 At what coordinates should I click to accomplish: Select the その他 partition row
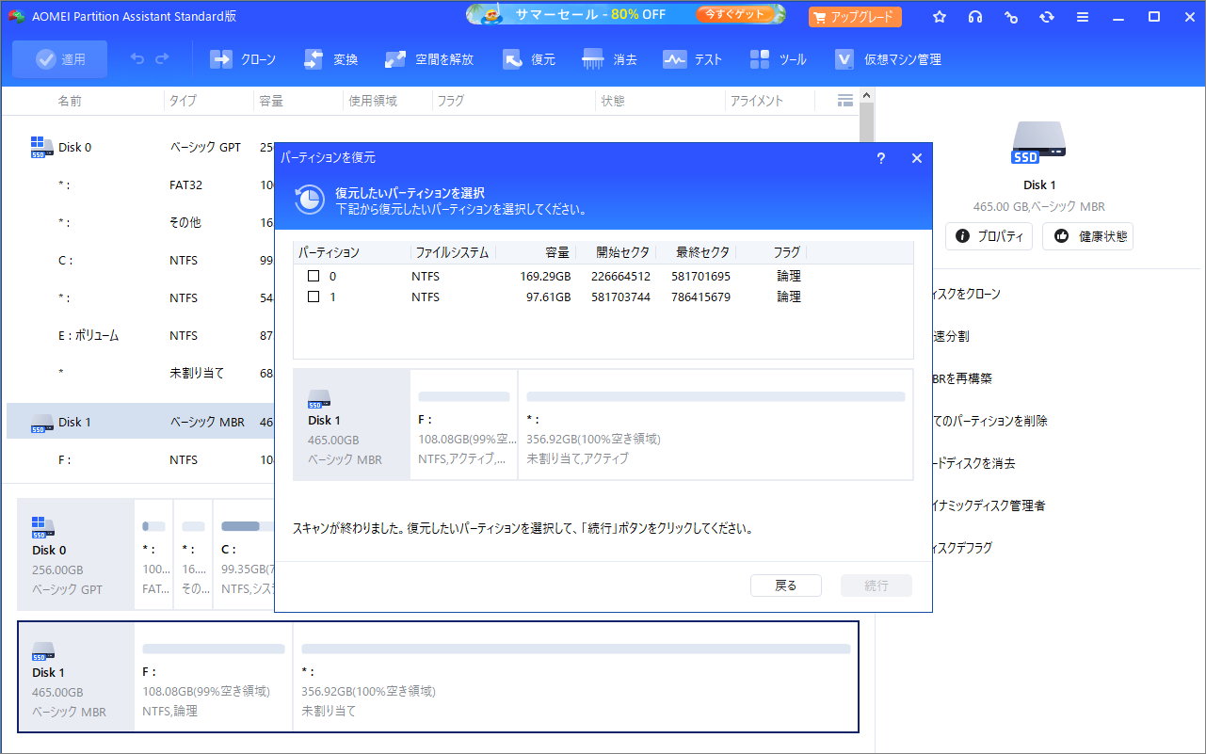(141, 222)
